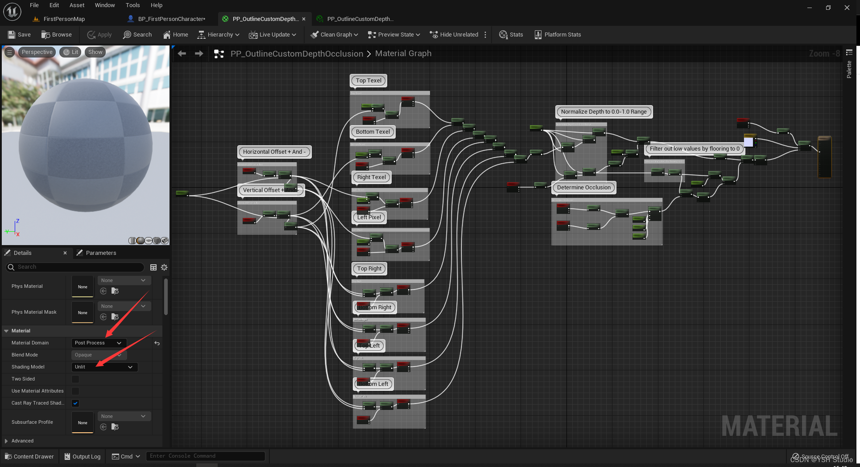The height and width of the screenshot is (467, 860).
Task: Open the Asset menu
Action: [77, 5]
